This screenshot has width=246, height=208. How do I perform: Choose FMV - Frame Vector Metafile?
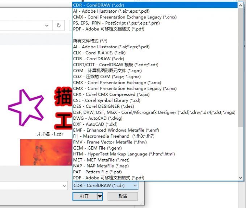[155, 142]
